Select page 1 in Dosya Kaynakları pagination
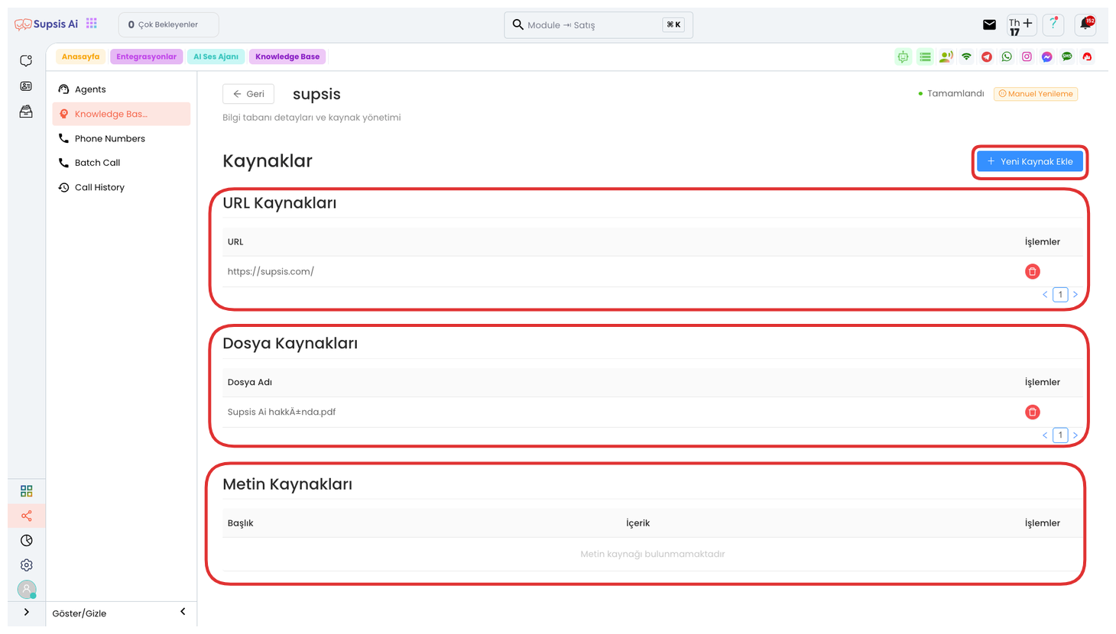This screenshot has width=1116, height=634. coord(1060,435)
